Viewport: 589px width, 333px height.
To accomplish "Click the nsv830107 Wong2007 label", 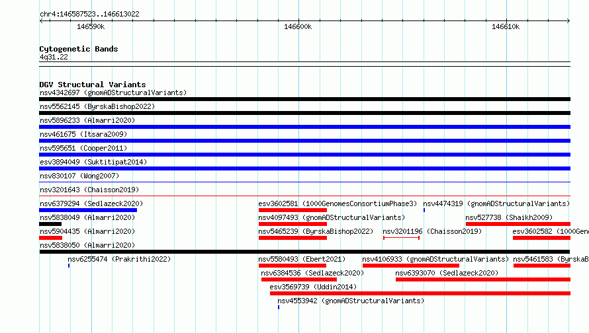I will [79, 176].
